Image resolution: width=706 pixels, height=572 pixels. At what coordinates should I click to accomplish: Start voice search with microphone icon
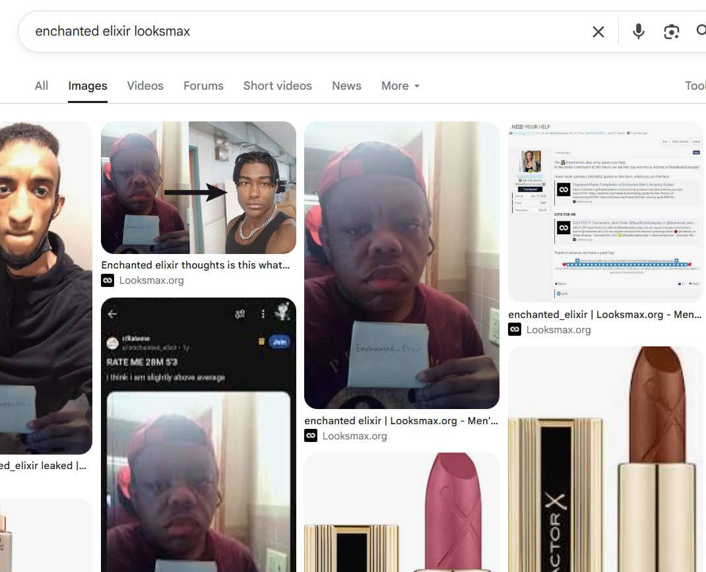click(639, 32)
